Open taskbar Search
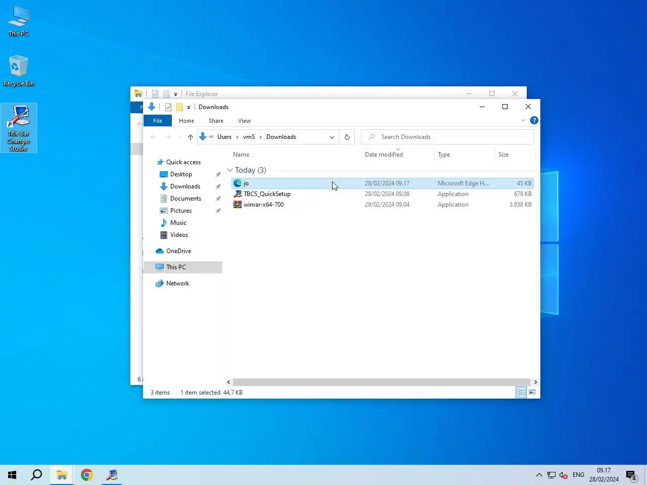 pos(36,475)
